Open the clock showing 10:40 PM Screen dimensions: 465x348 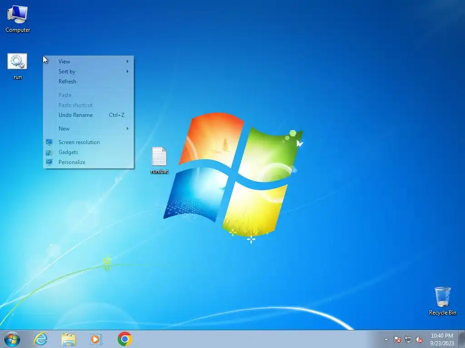click(x=442, y=339)
